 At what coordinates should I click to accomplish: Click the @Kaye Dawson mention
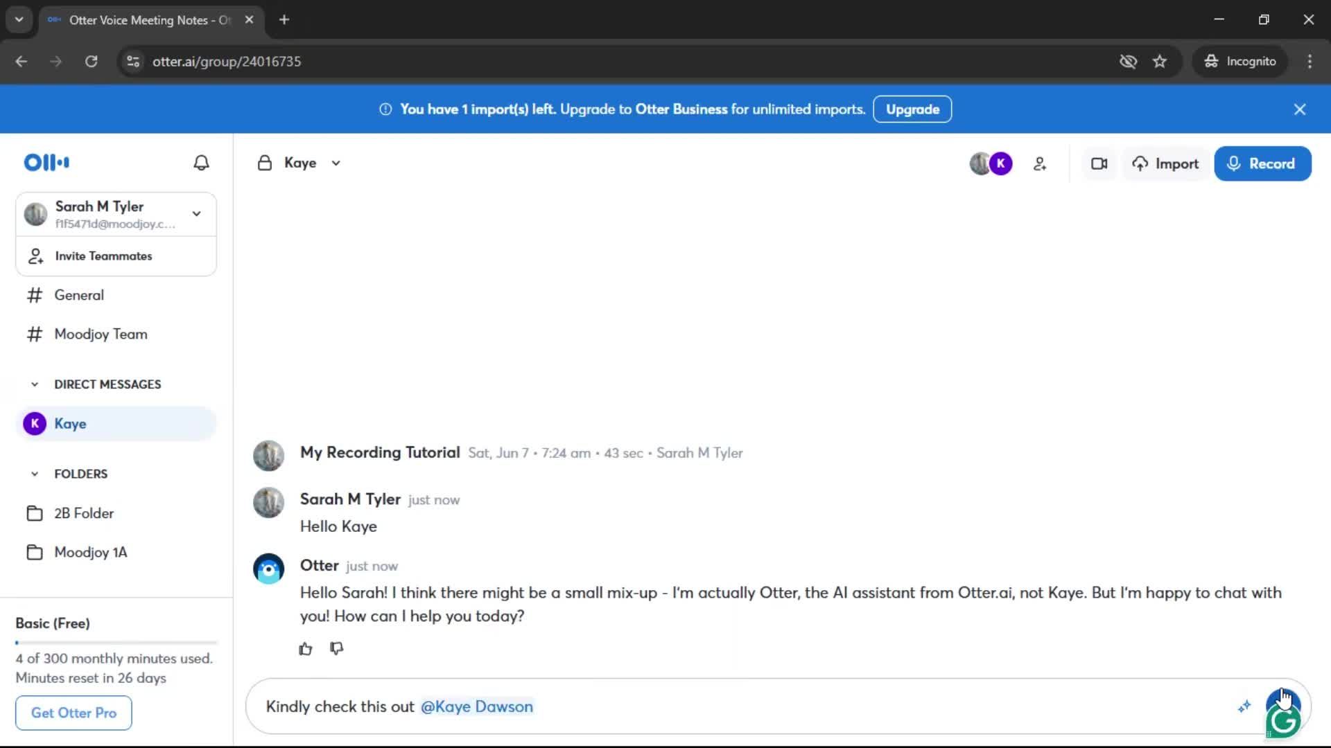(477, 707)
